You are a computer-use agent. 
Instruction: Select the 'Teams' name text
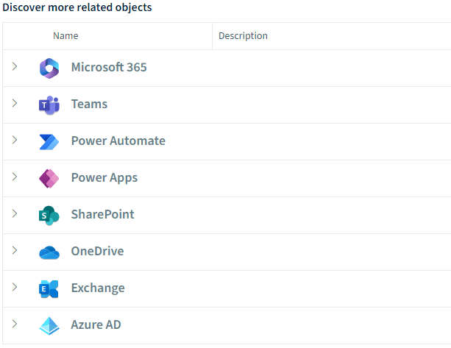click(x=89, y=104)
